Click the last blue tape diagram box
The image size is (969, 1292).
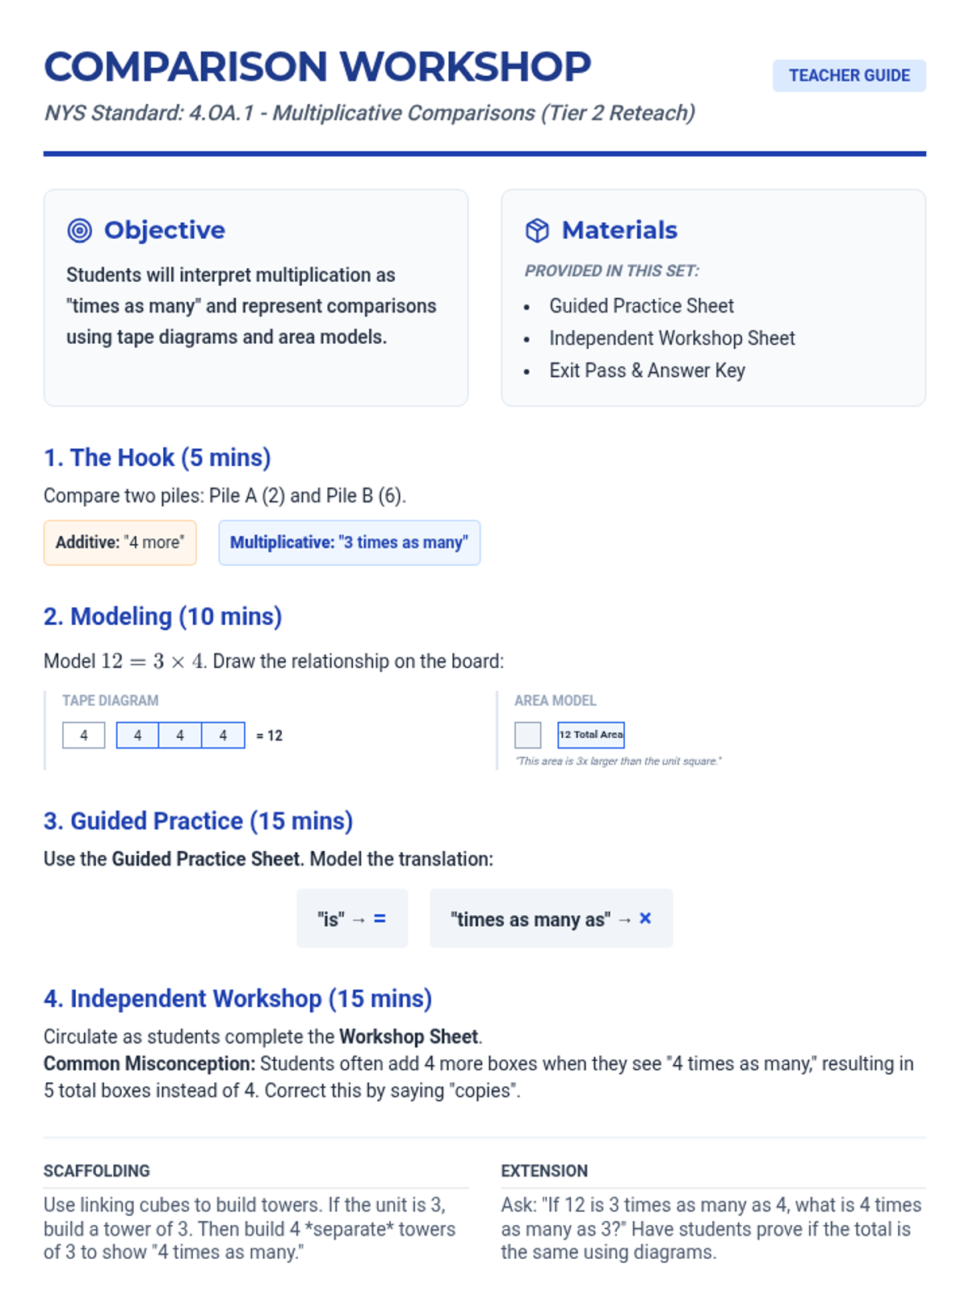[223, 736]
